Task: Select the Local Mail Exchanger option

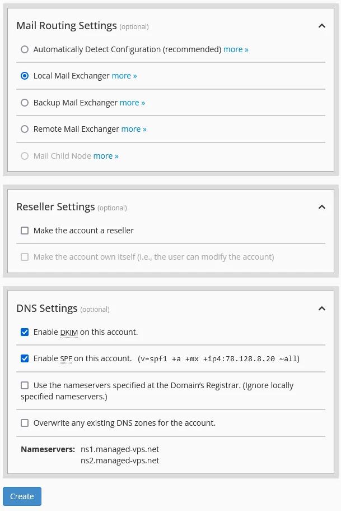Action: pos(25,76)
